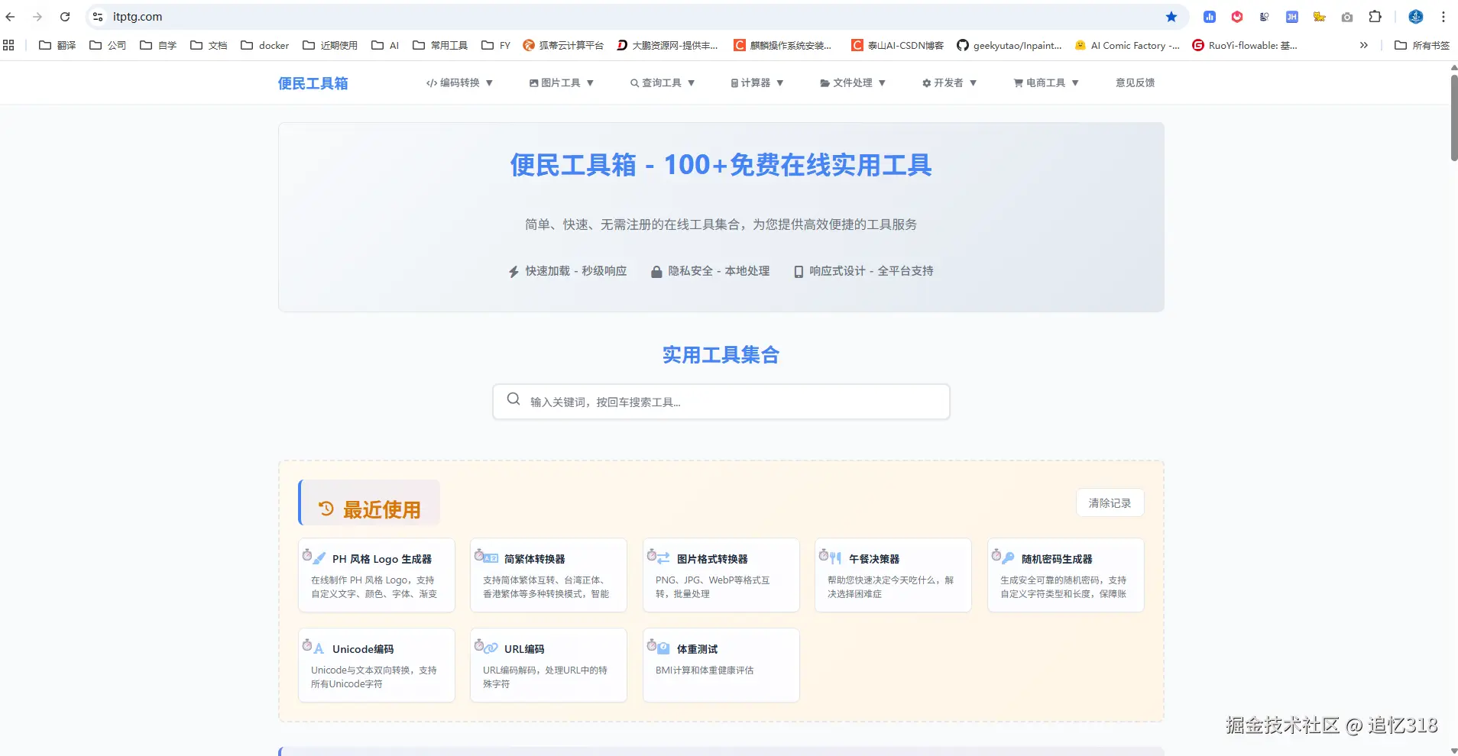The image size is (1458, 756).
Task: Click the page vertical scrollbar thumb
Action: (1453, 118)
